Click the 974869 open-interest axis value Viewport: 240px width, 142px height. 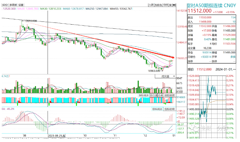click(181, 97)
